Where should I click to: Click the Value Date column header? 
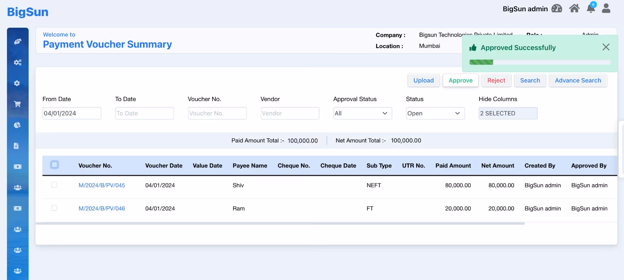click(x=207, y=166)
